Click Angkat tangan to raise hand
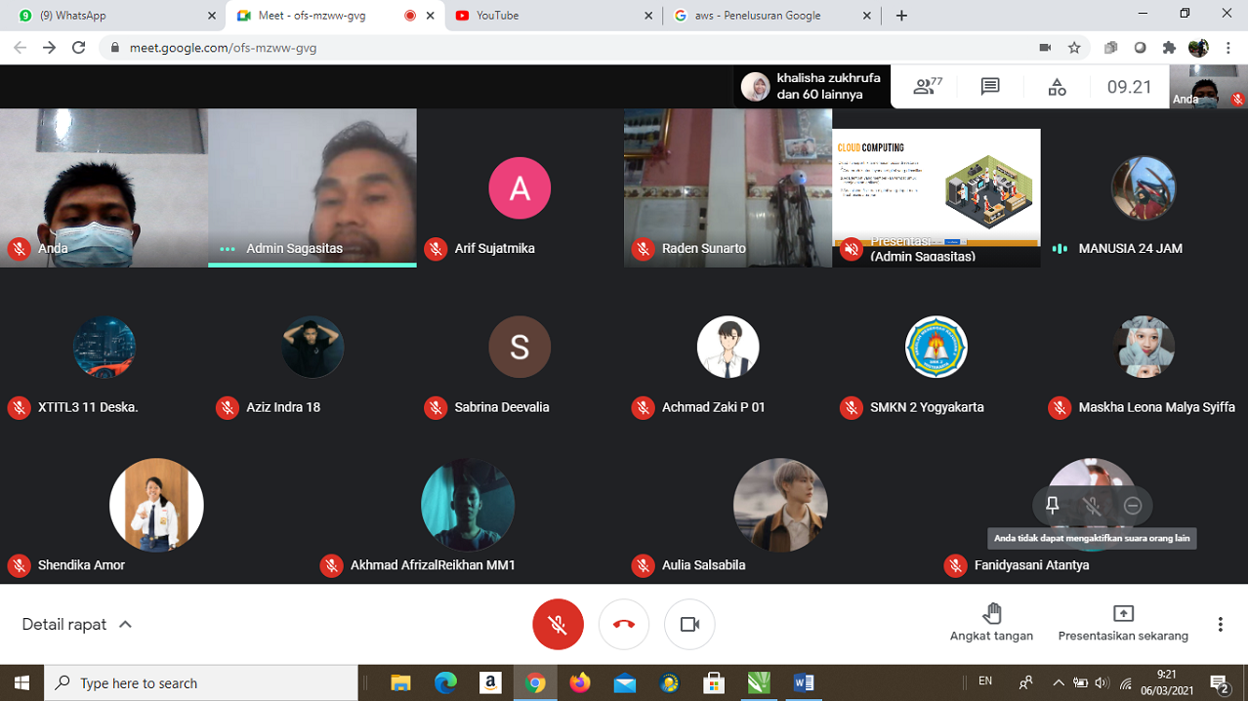The width and height of the screenshot is (1248, 701). (991, 622)
